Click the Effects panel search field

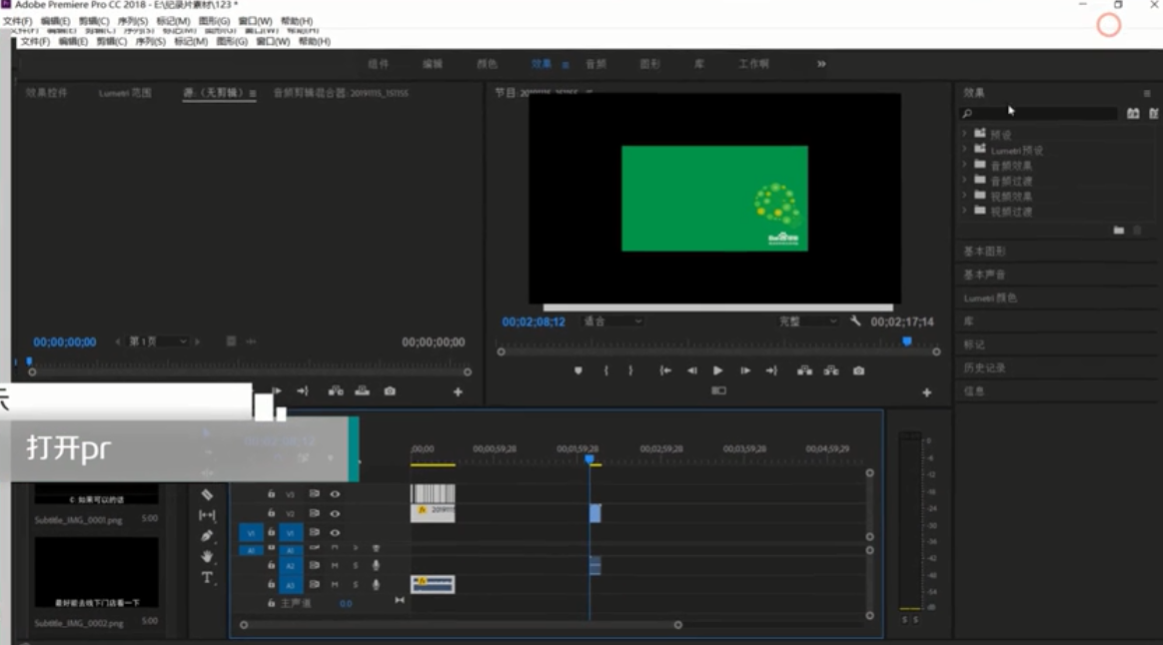[1038, 114]
